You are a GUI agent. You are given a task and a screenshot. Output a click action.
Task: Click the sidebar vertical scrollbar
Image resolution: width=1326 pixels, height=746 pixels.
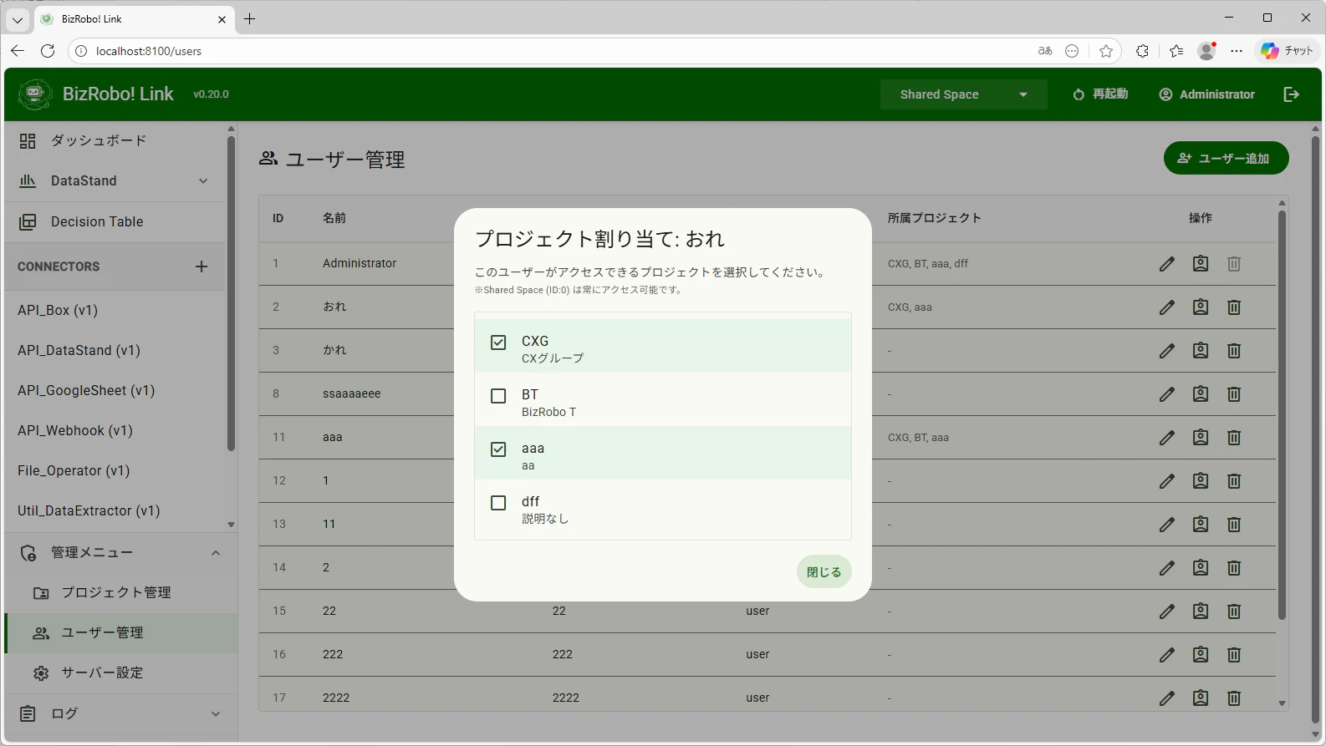point(231,292)
